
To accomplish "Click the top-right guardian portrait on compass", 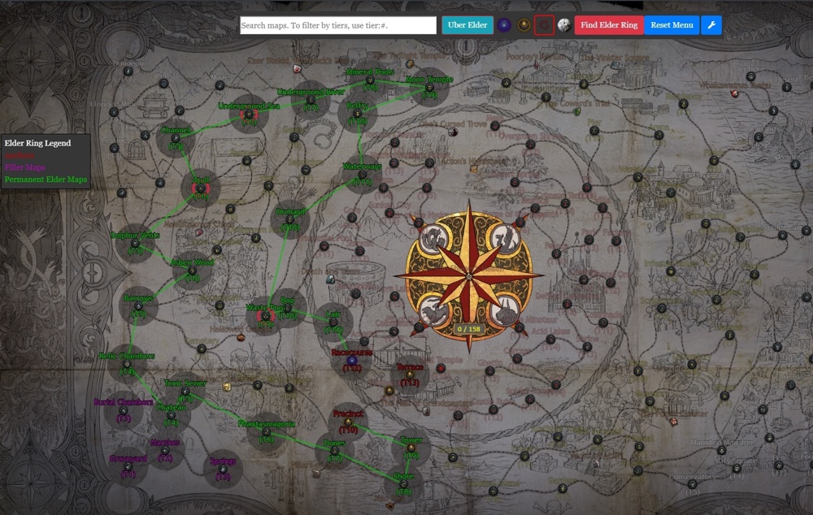I will (506, 239).
